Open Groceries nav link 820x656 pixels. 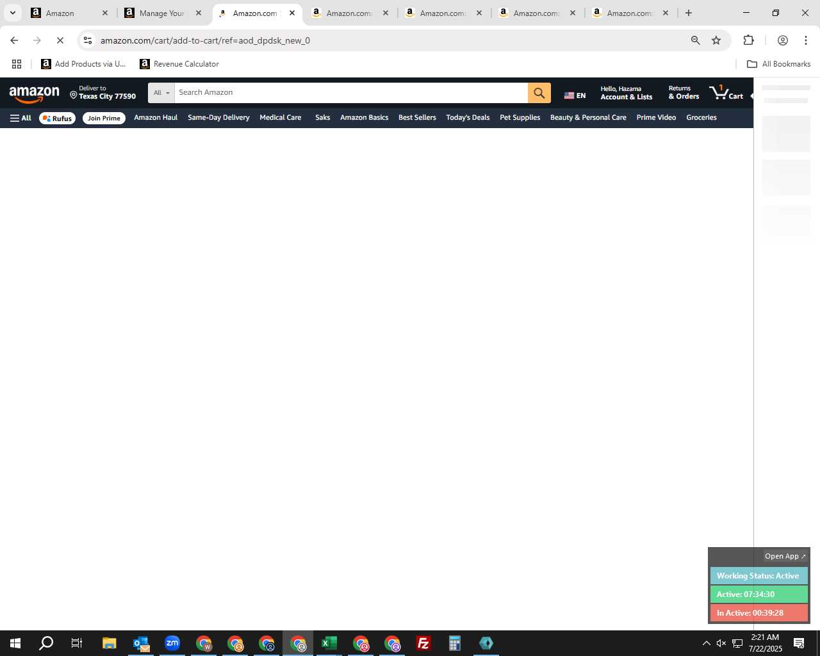coord(701,118)
